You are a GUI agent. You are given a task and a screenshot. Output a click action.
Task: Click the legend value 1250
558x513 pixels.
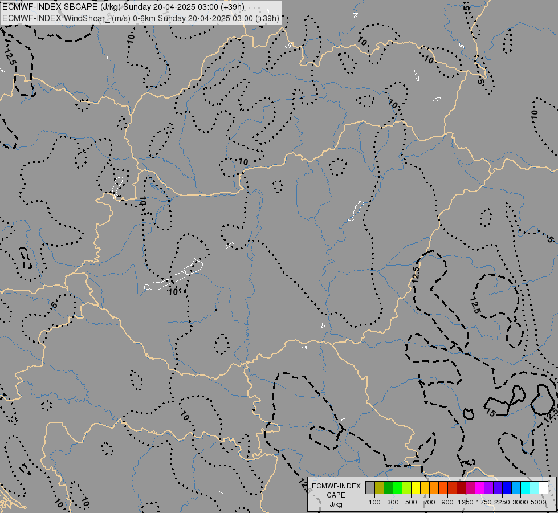pos(466,502)
